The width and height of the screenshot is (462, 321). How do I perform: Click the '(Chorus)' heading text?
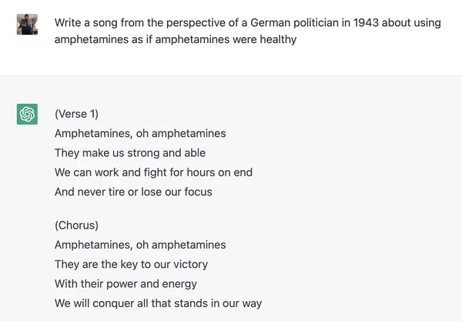pos(76,226)
